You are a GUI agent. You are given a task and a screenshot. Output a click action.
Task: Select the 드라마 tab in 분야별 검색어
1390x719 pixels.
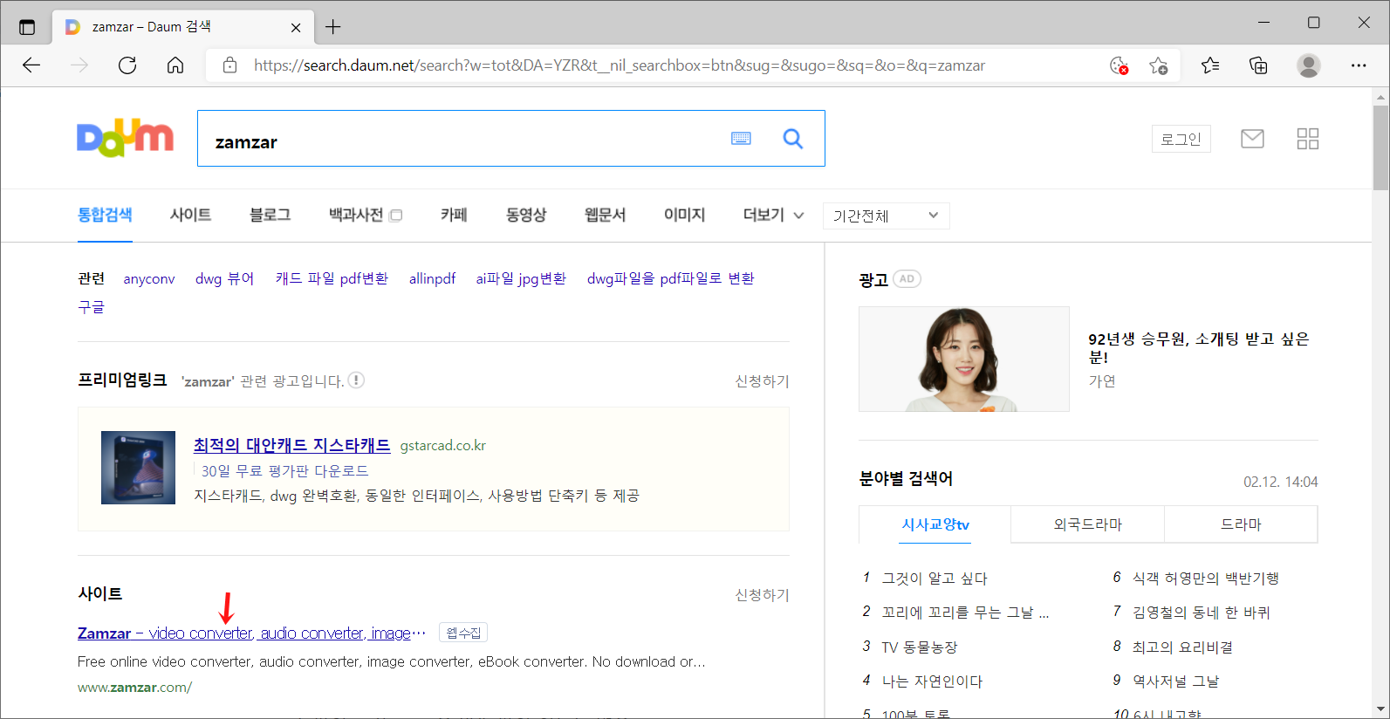(1241, 524)
